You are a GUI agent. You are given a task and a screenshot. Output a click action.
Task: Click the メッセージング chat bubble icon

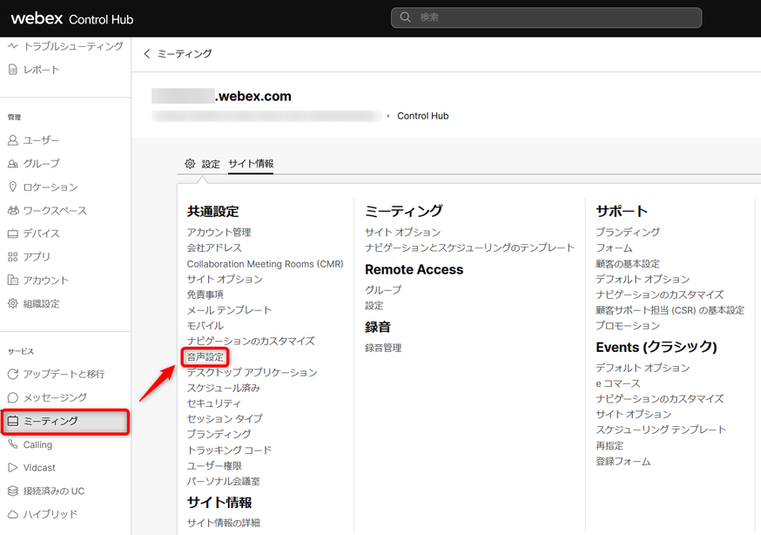click(13, 397)
